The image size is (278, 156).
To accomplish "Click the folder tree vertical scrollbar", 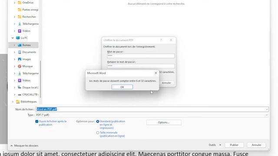I will point(40,79).
